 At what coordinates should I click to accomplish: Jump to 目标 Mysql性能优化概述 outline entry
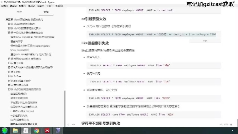21,24
